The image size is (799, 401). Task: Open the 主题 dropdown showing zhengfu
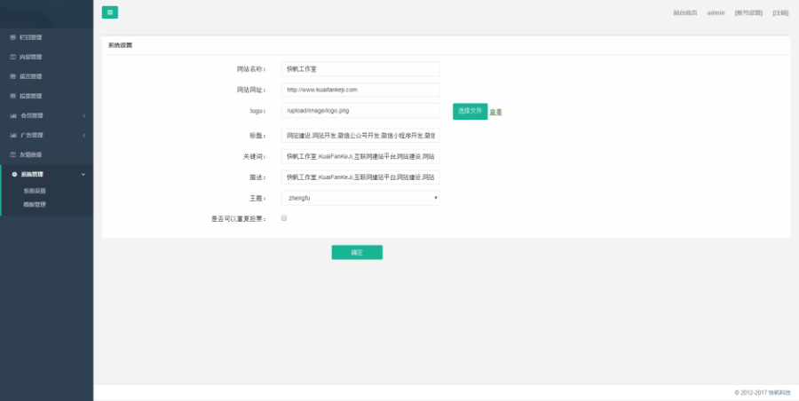tap(360, 198)
